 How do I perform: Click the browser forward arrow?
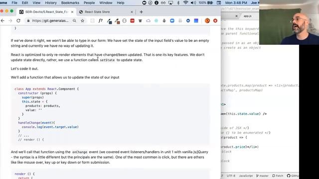[10, 21]
